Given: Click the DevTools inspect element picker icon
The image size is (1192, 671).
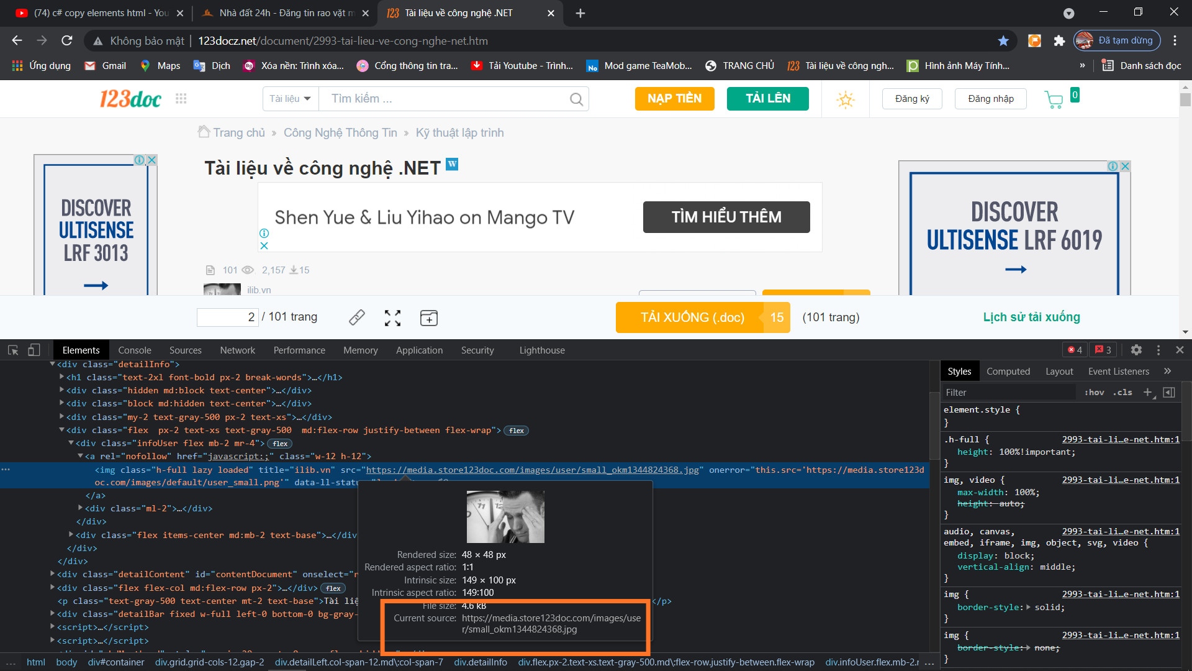Looking at the screenshot, I should click(x=13, y=350).
